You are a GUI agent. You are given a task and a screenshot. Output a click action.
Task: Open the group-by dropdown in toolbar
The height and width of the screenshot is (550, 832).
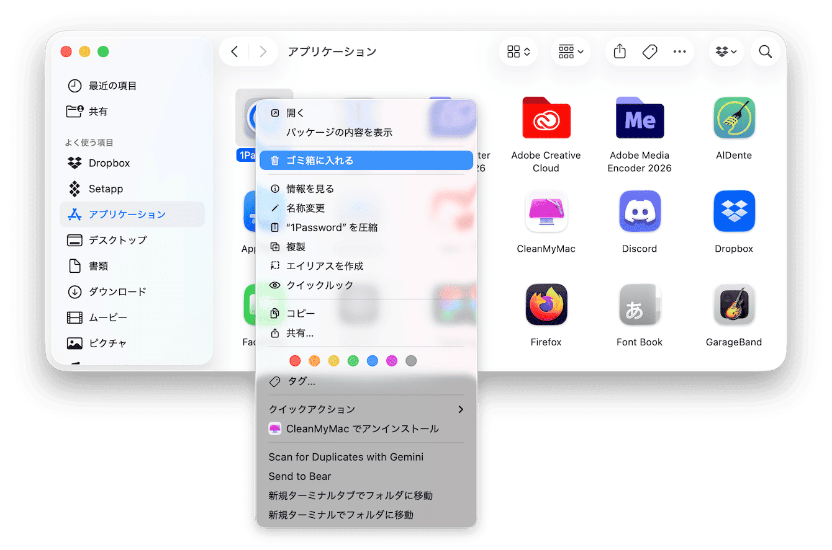point(571,51)
